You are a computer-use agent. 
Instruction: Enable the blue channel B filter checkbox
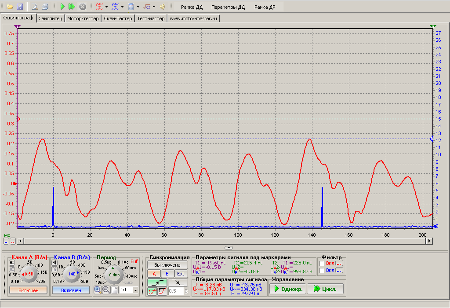coord(322,270)
